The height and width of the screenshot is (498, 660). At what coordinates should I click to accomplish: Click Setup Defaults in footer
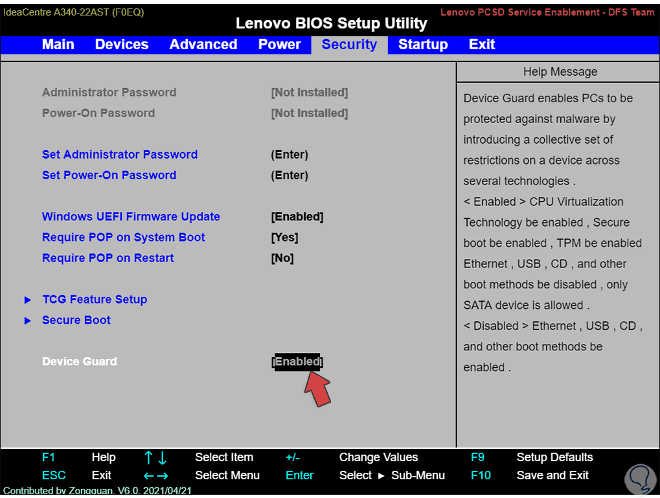555,457
